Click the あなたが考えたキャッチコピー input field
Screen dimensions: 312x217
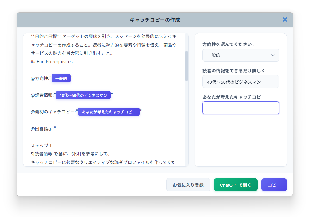click(x=241, y=108)
